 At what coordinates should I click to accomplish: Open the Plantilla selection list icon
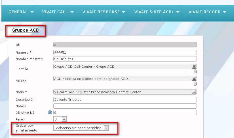click(194, 67)
